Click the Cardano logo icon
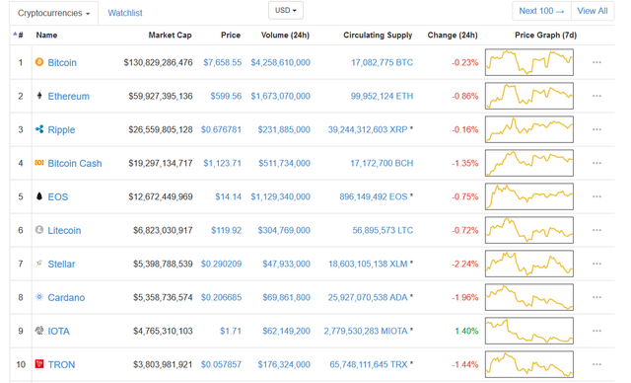Viewport: 631px width, 383px height. [39, 297]
